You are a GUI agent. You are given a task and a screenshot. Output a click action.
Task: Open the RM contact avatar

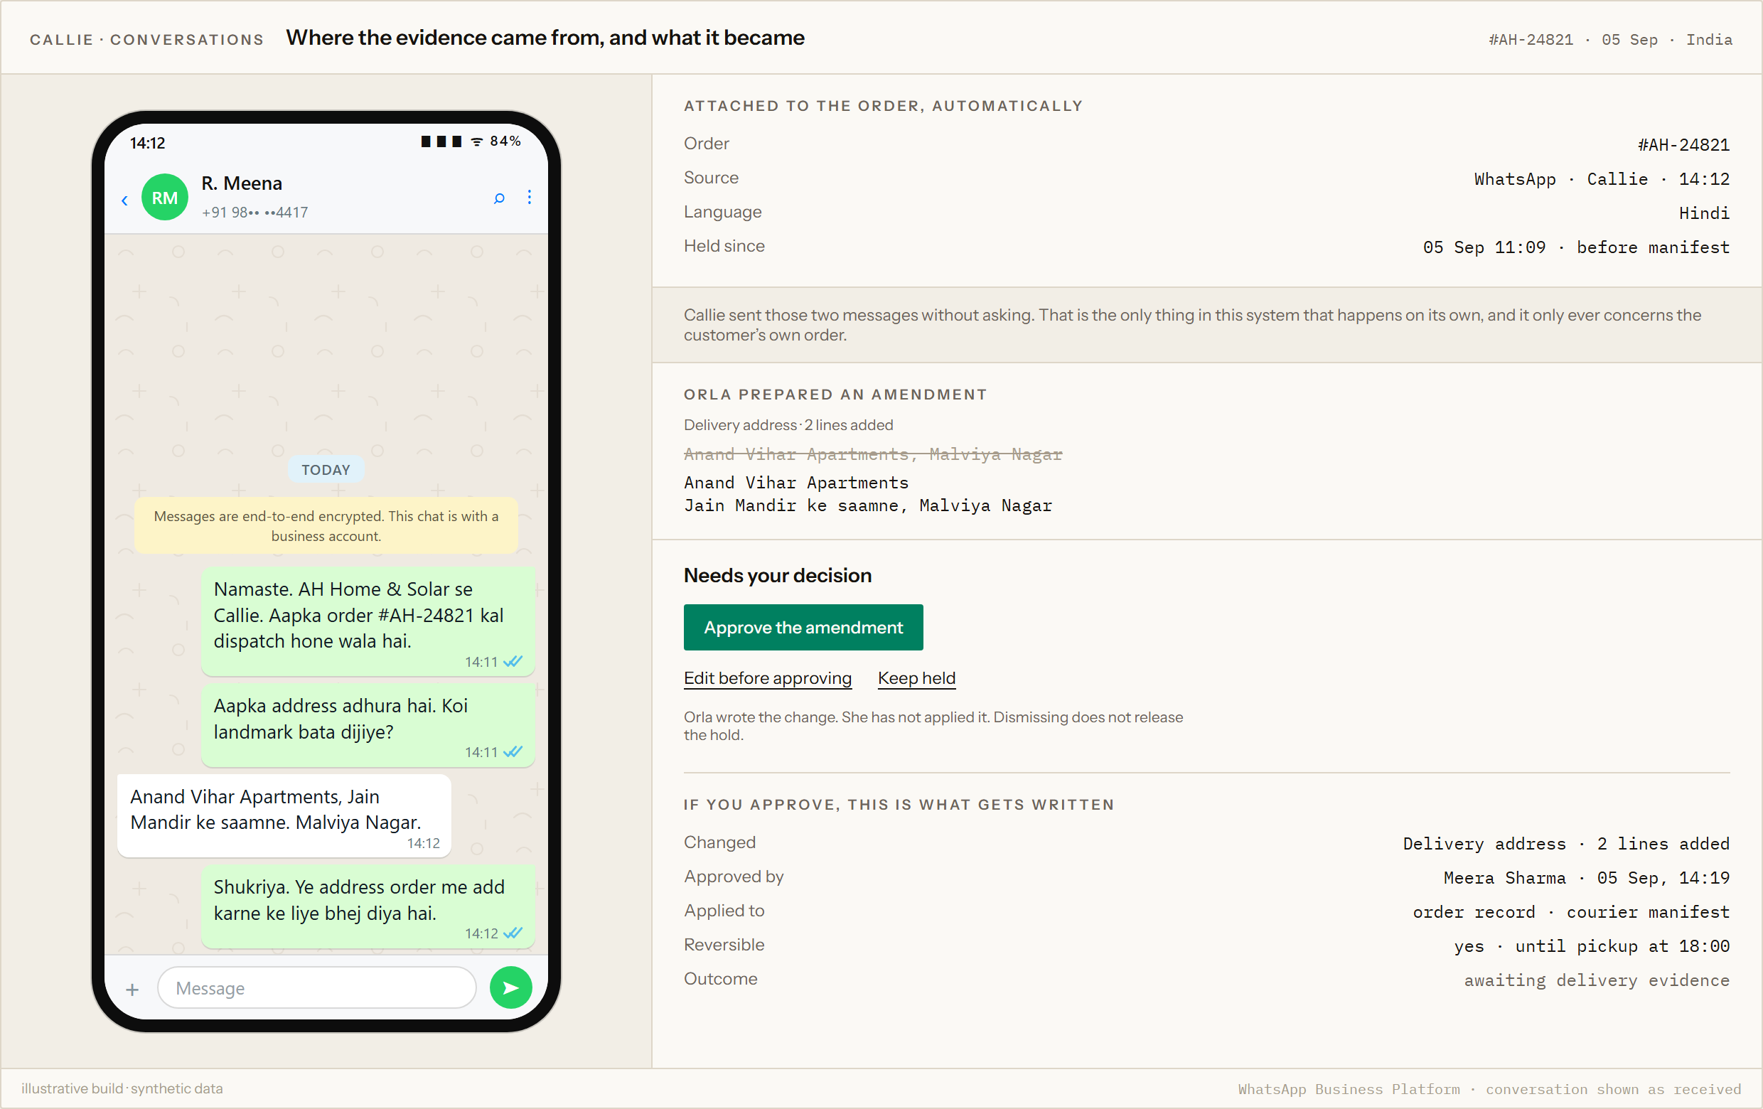[165, 197]
